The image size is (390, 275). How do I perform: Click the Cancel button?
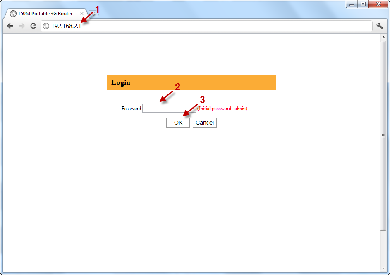pos(204,123)
